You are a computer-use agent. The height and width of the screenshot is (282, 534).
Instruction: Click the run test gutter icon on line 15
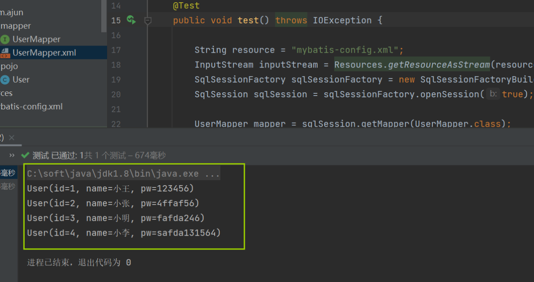point(131,20)
